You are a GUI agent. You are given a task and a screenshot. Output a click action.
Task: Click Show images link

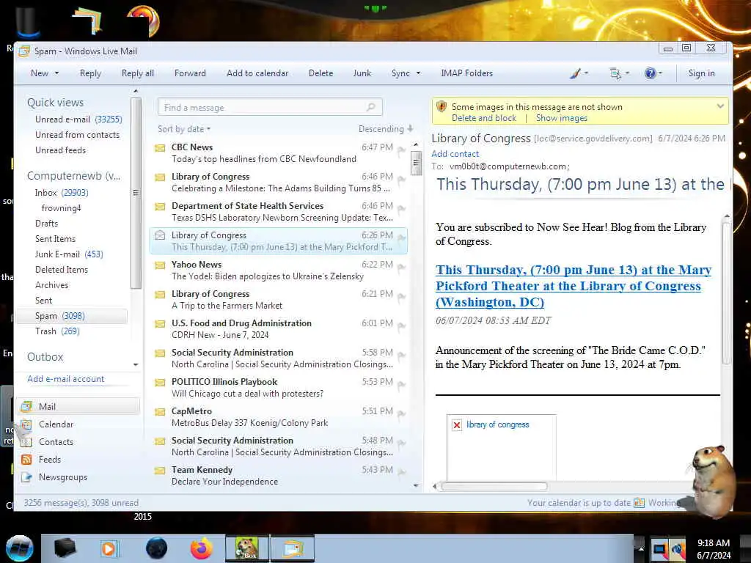pos(561,118)
